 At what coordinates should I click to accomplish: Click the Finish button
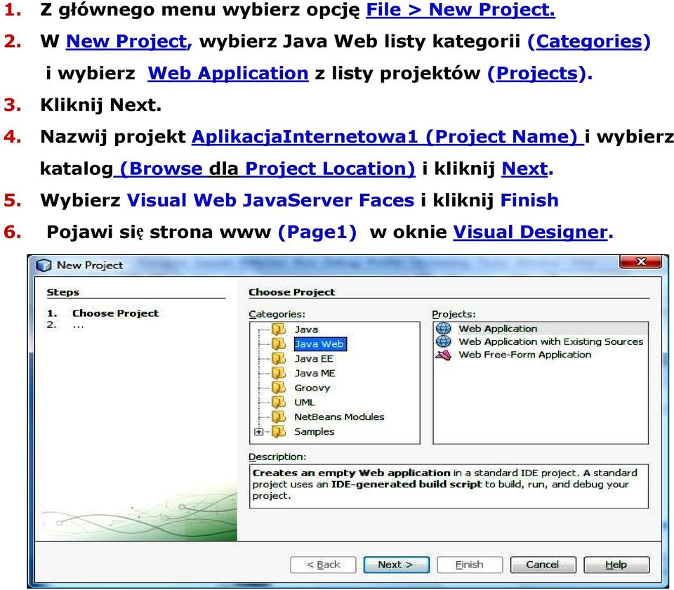tap(470, 565)
